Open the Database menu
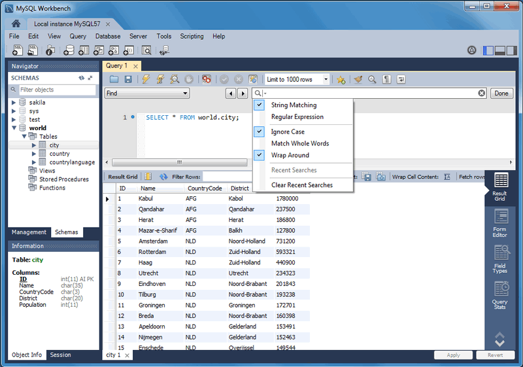The width and height of the screenshot is (523, 367). (x=108, y=37)
